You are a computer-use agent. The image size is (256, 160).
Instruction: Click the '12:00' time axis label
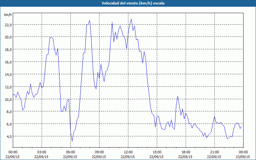point(128,152)
